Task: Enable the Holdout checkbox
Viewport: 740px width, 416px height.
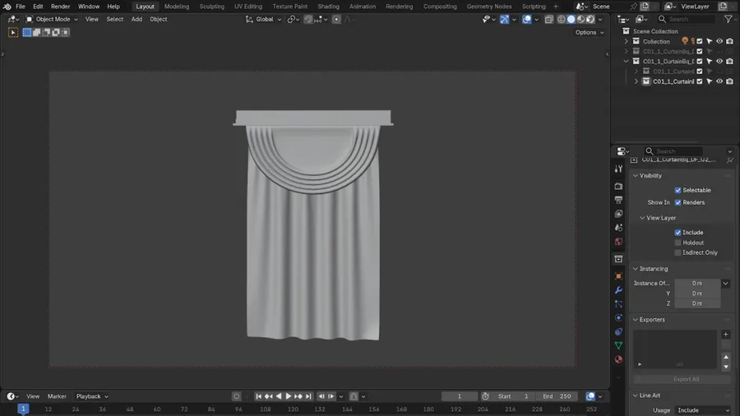Action: pos(678,243)
